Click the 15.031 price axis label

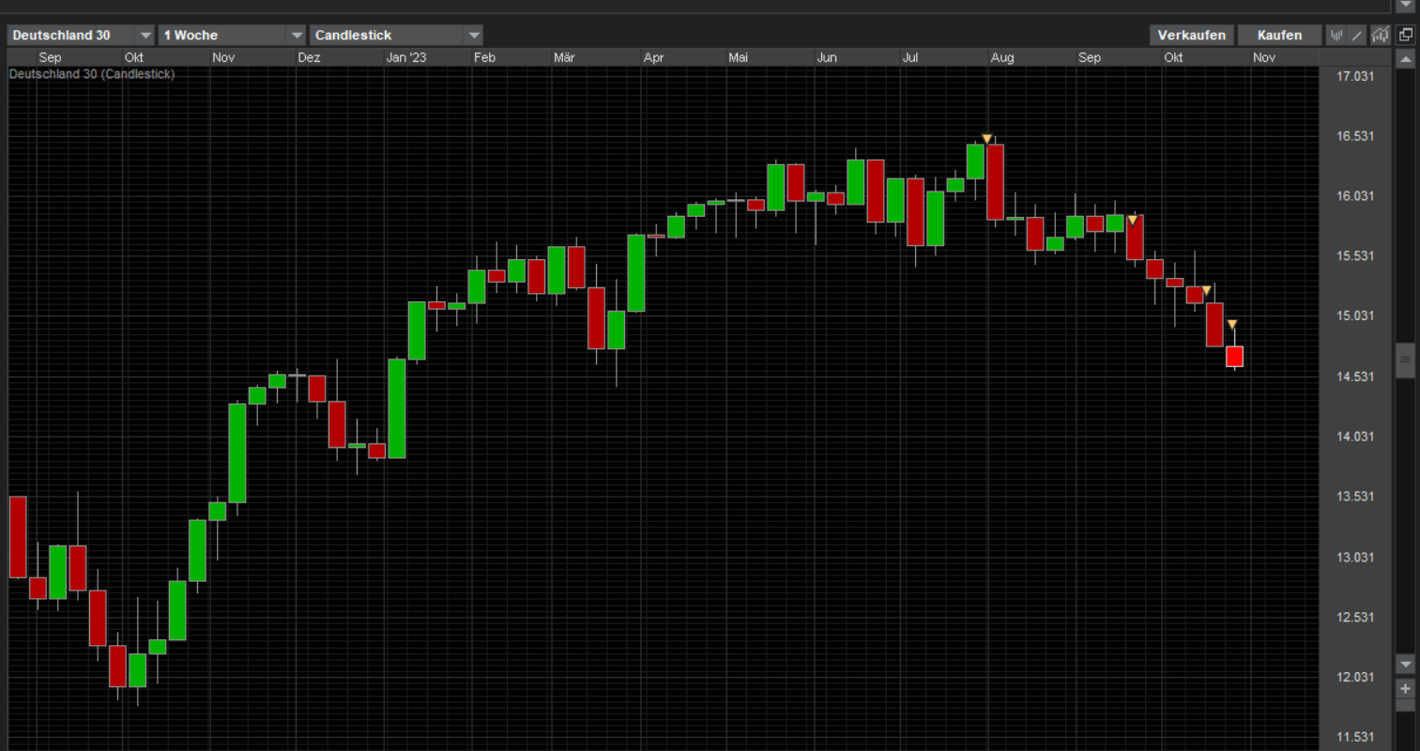tap(1354, 315)
